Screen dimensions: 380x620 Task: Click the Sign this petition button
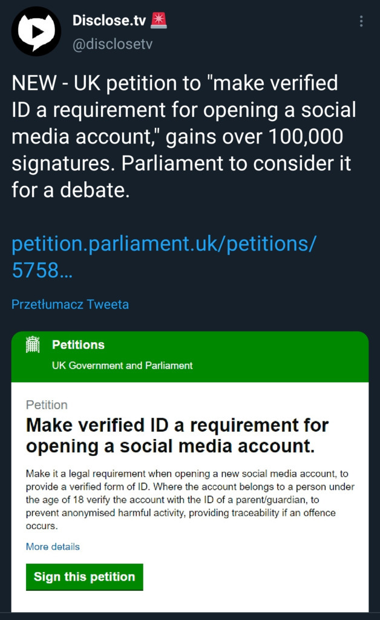(x=85, y=577)
